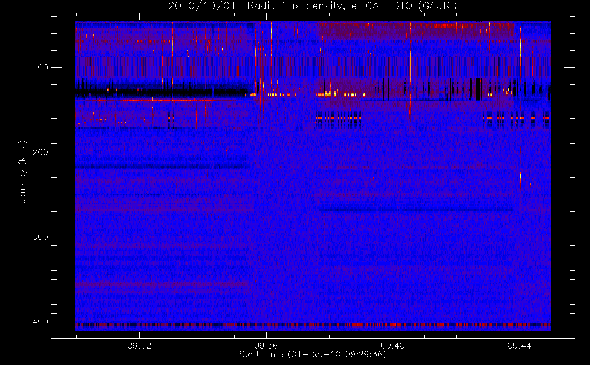Click the 09:40 time tick label

click(393, 346)
